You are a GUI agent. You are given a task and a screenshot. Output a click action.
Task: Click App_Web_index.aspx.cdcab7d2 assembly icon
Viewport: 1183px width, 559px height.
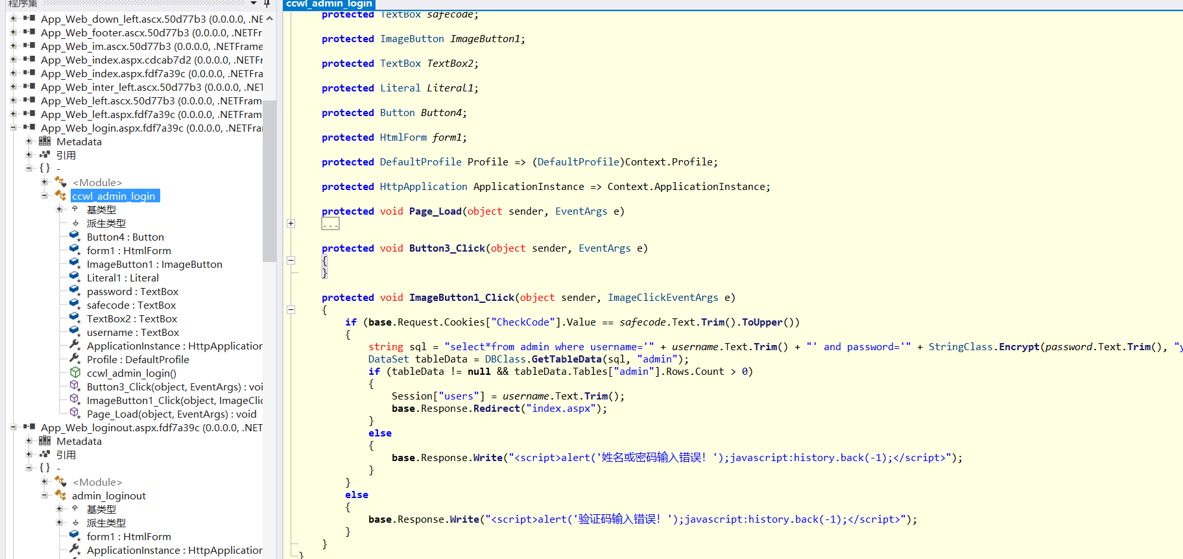click(x=29, y=60)
